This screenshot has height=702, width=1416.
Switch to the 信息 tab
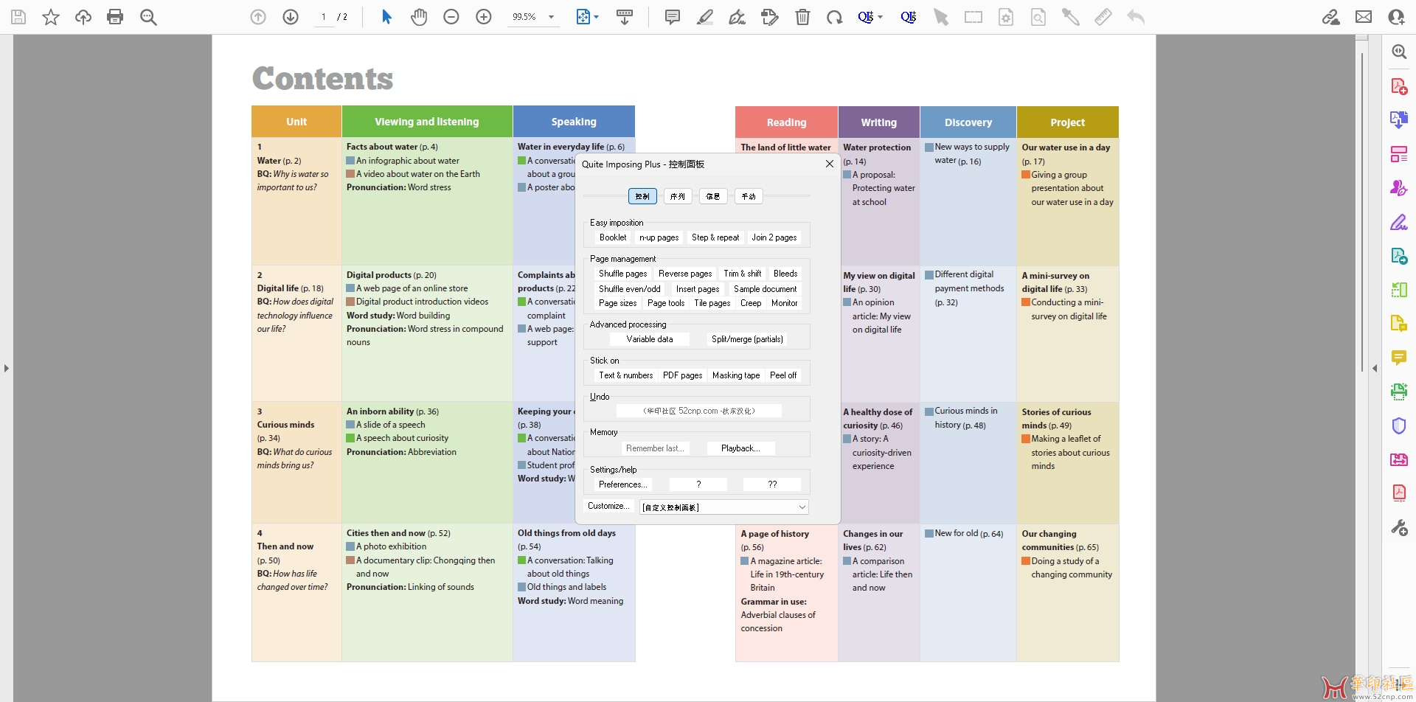click(712, 196)
